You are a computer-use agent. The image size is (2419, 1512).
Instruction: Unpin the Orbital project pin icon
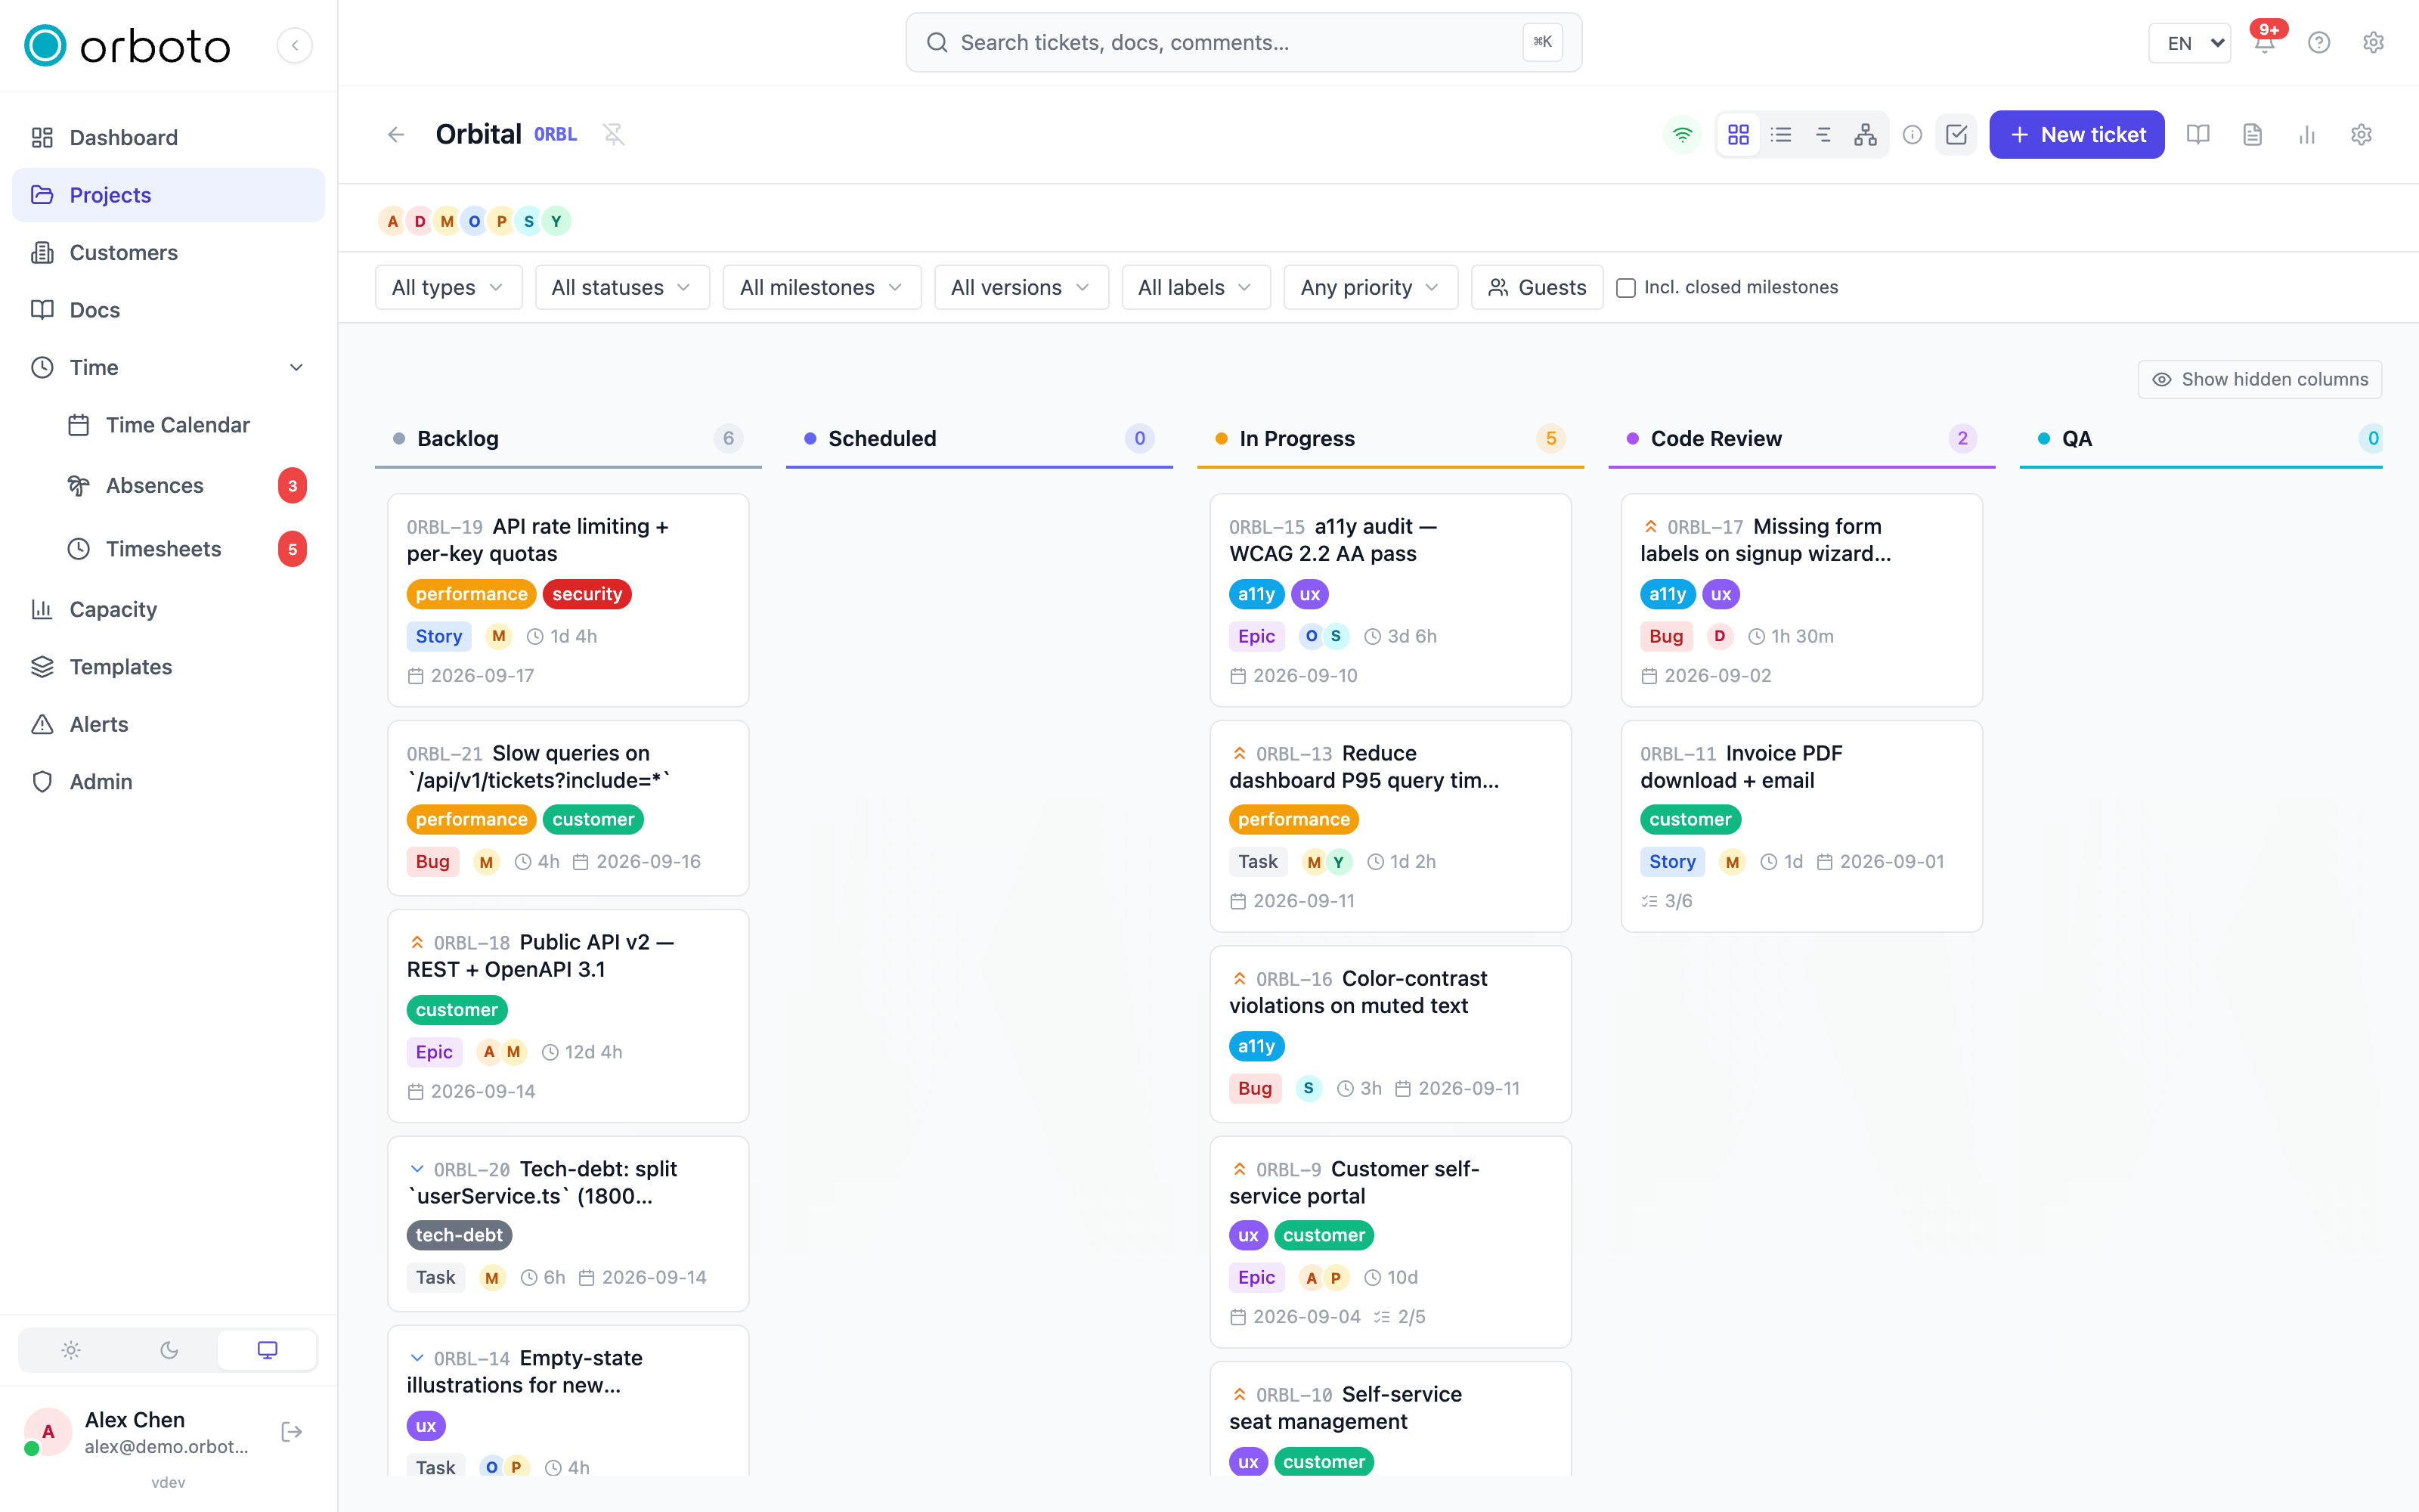pyautogui.click(x=614, y=134)
